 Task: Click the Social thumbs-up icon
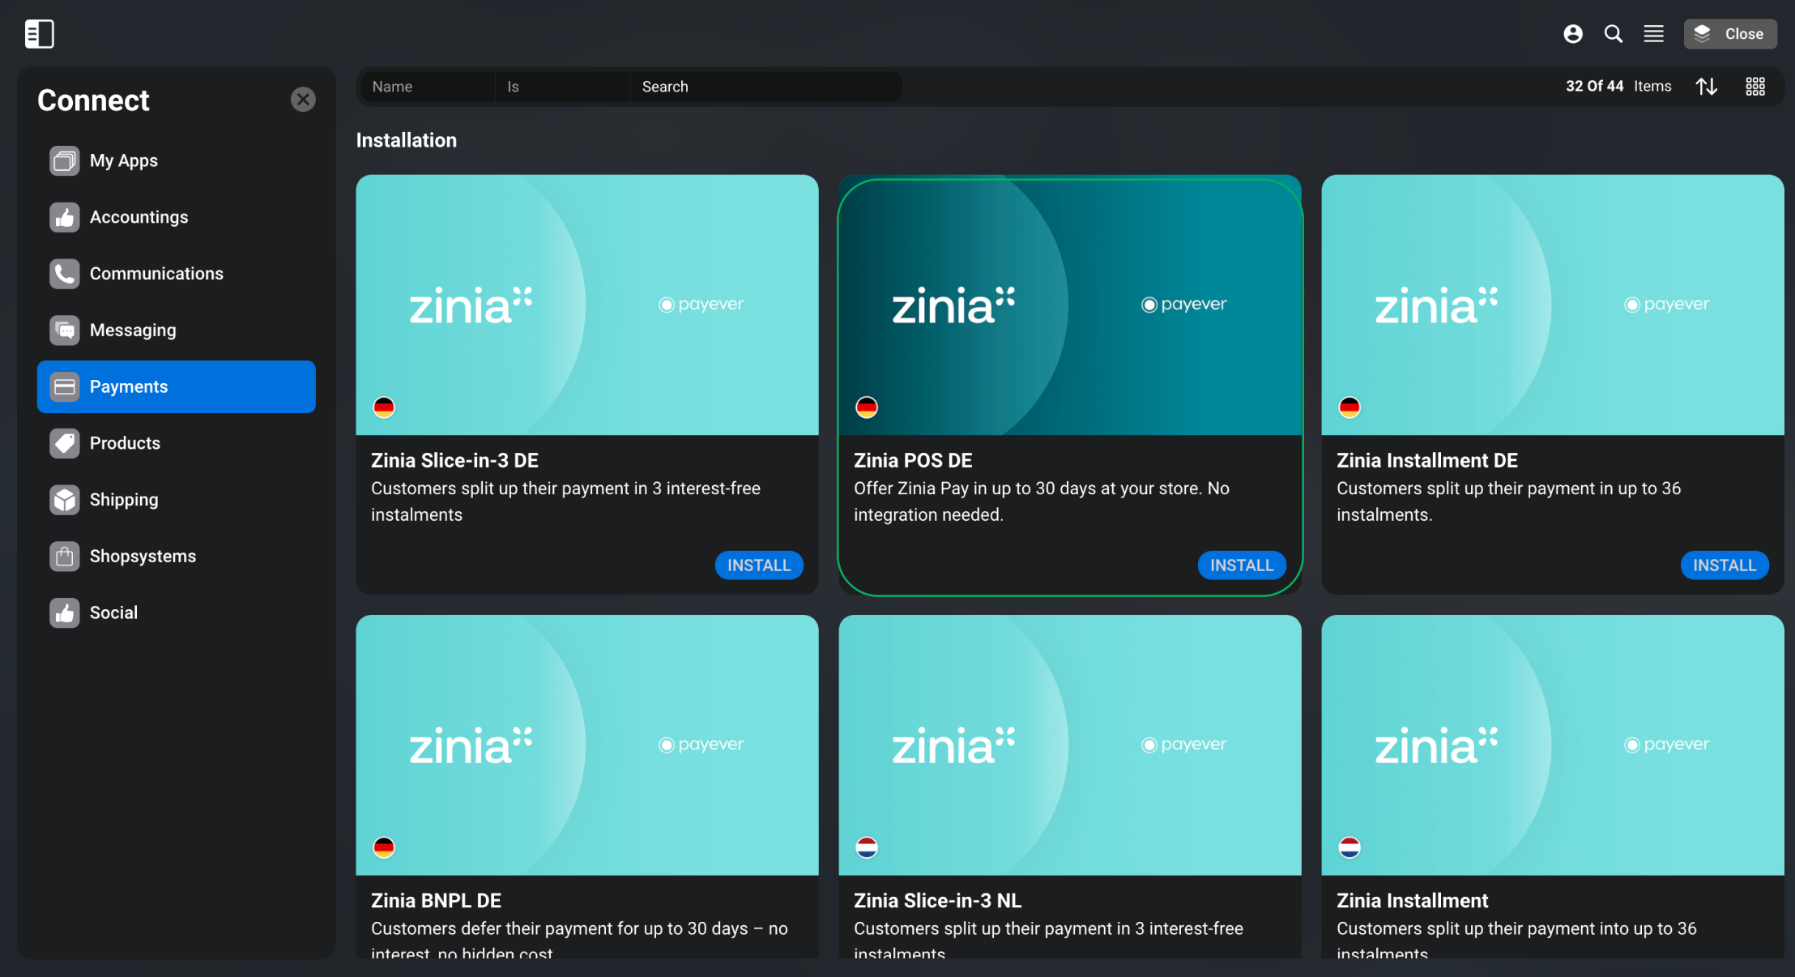pyautogui.click(x=65, y=613)
